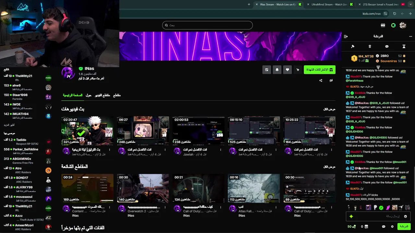Share the INas channel via share icon
Image resolution: width=415 pixels, height=233 pixels.
321,81
